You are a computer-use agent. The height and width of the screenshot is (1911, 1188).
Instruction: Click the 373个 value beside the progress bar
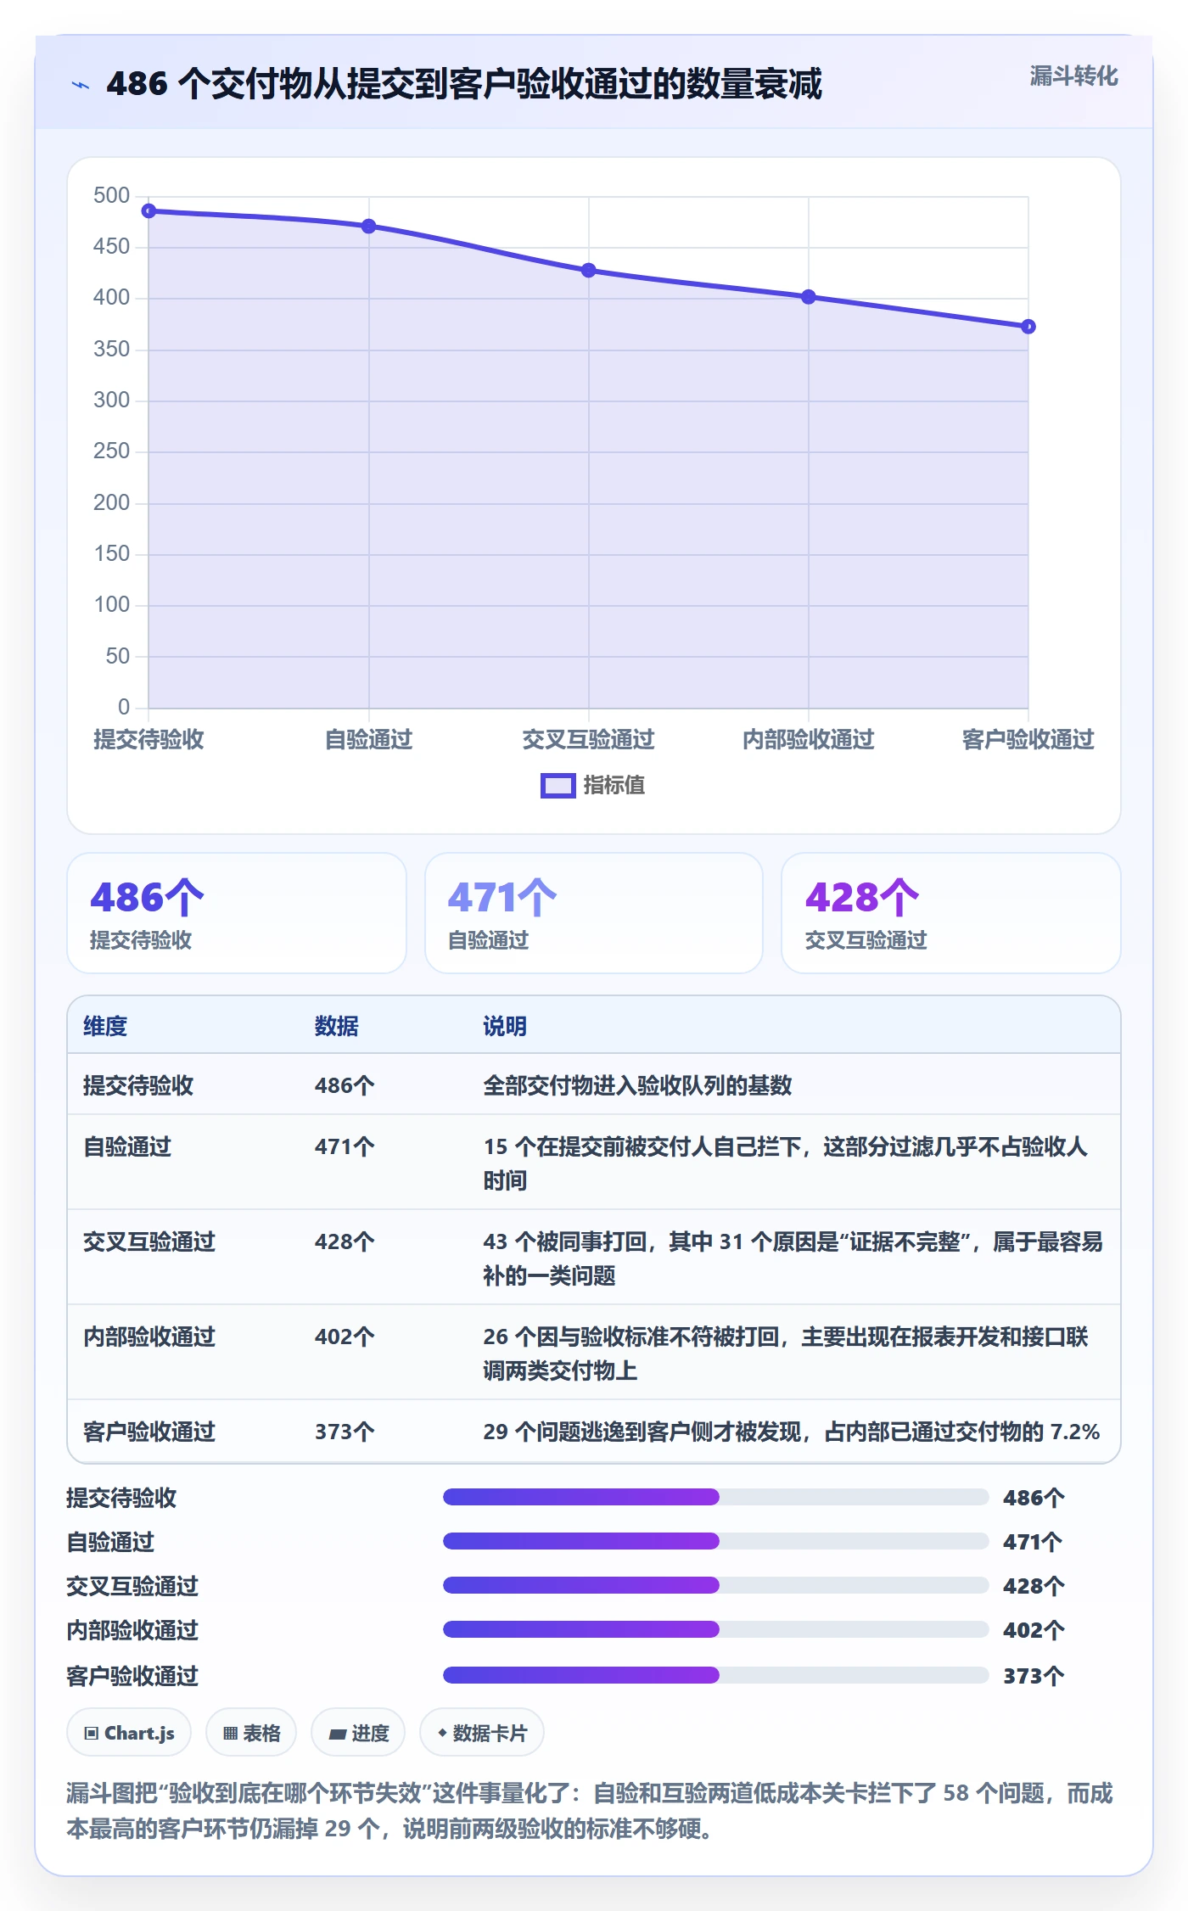coord(1034,1676)
